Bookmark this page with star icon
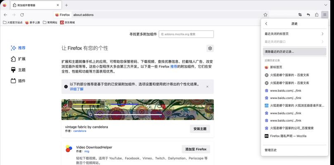This screenshot has height=165, width=334. tap(265, 15)
